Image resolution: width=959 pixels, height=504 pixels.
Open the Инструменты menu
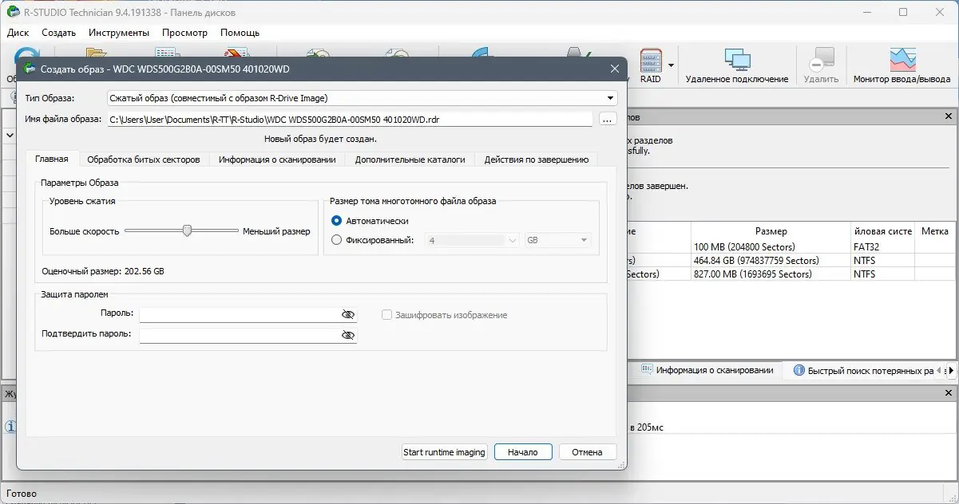click(118, 33)
